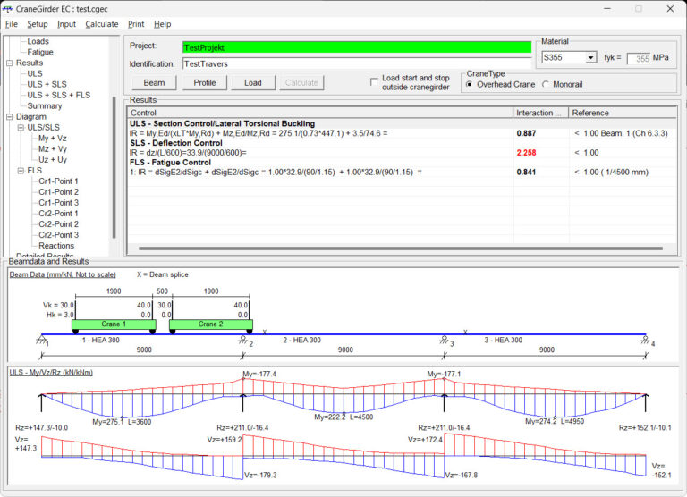Screen dimensions: 687x497
Task: Click the Reference column header
Action: [623, 113]
